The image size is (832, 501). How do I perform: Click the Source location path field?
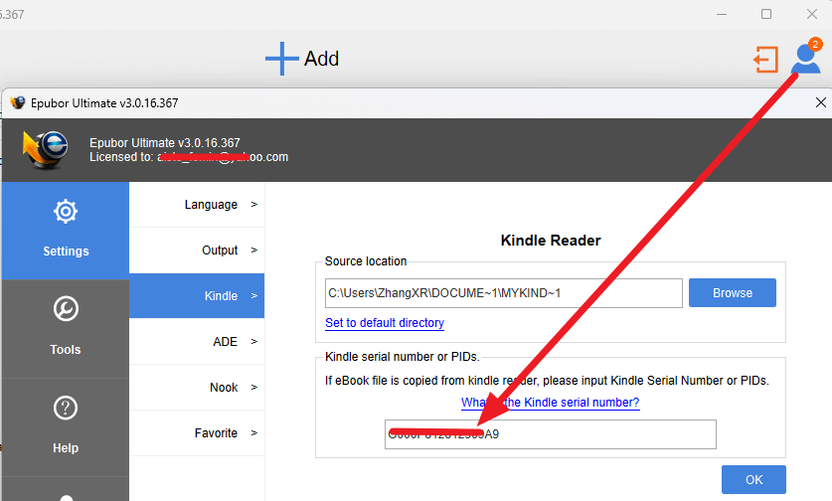[x=504, y=293]
